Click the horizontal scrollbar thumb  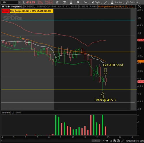(96, 141)
